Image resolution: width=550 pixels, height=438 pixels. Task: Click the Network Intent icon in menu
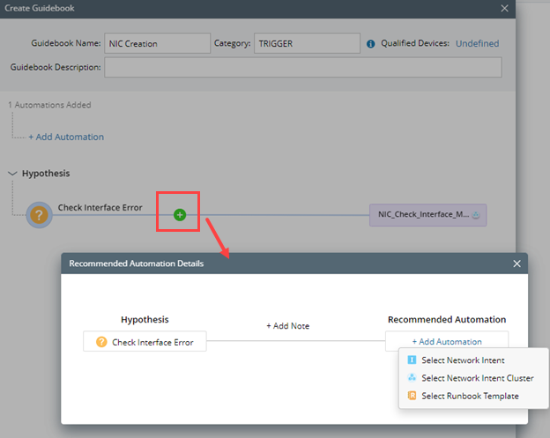(x=412, y=360)
